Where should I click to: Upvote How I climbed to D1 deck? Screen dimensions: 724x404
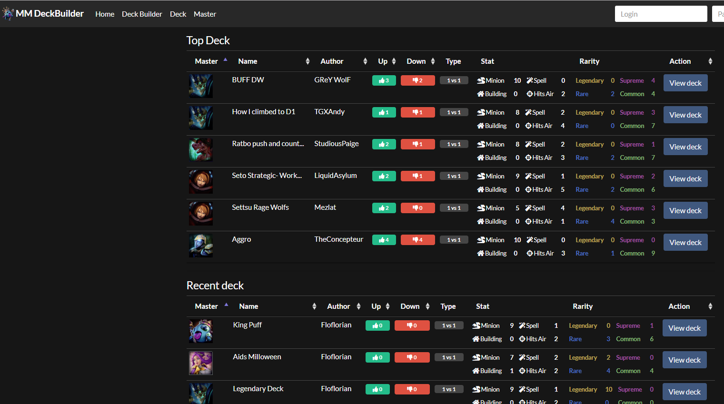[384, 112]
